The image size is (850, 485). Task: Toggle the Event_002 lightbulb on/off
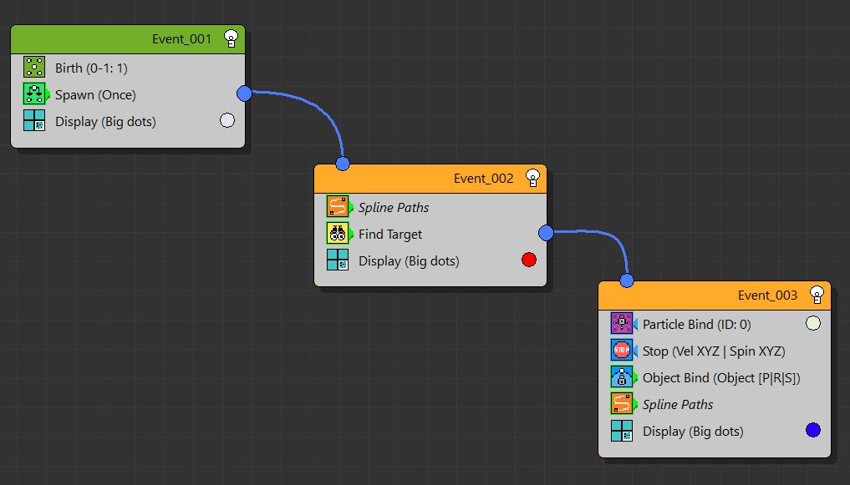pos(532,178)
